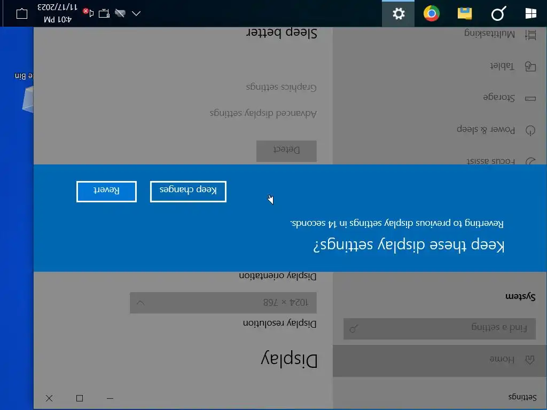This screenshot has height=410, width=547.
Task: Click the Display orientation label
Action: 278,276
